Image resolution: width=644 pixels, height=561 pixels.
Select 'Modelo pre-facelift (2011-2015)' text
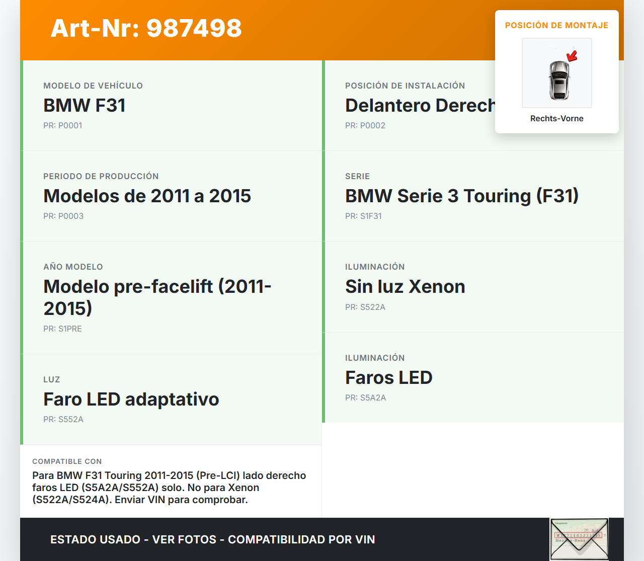coord(157,297)
